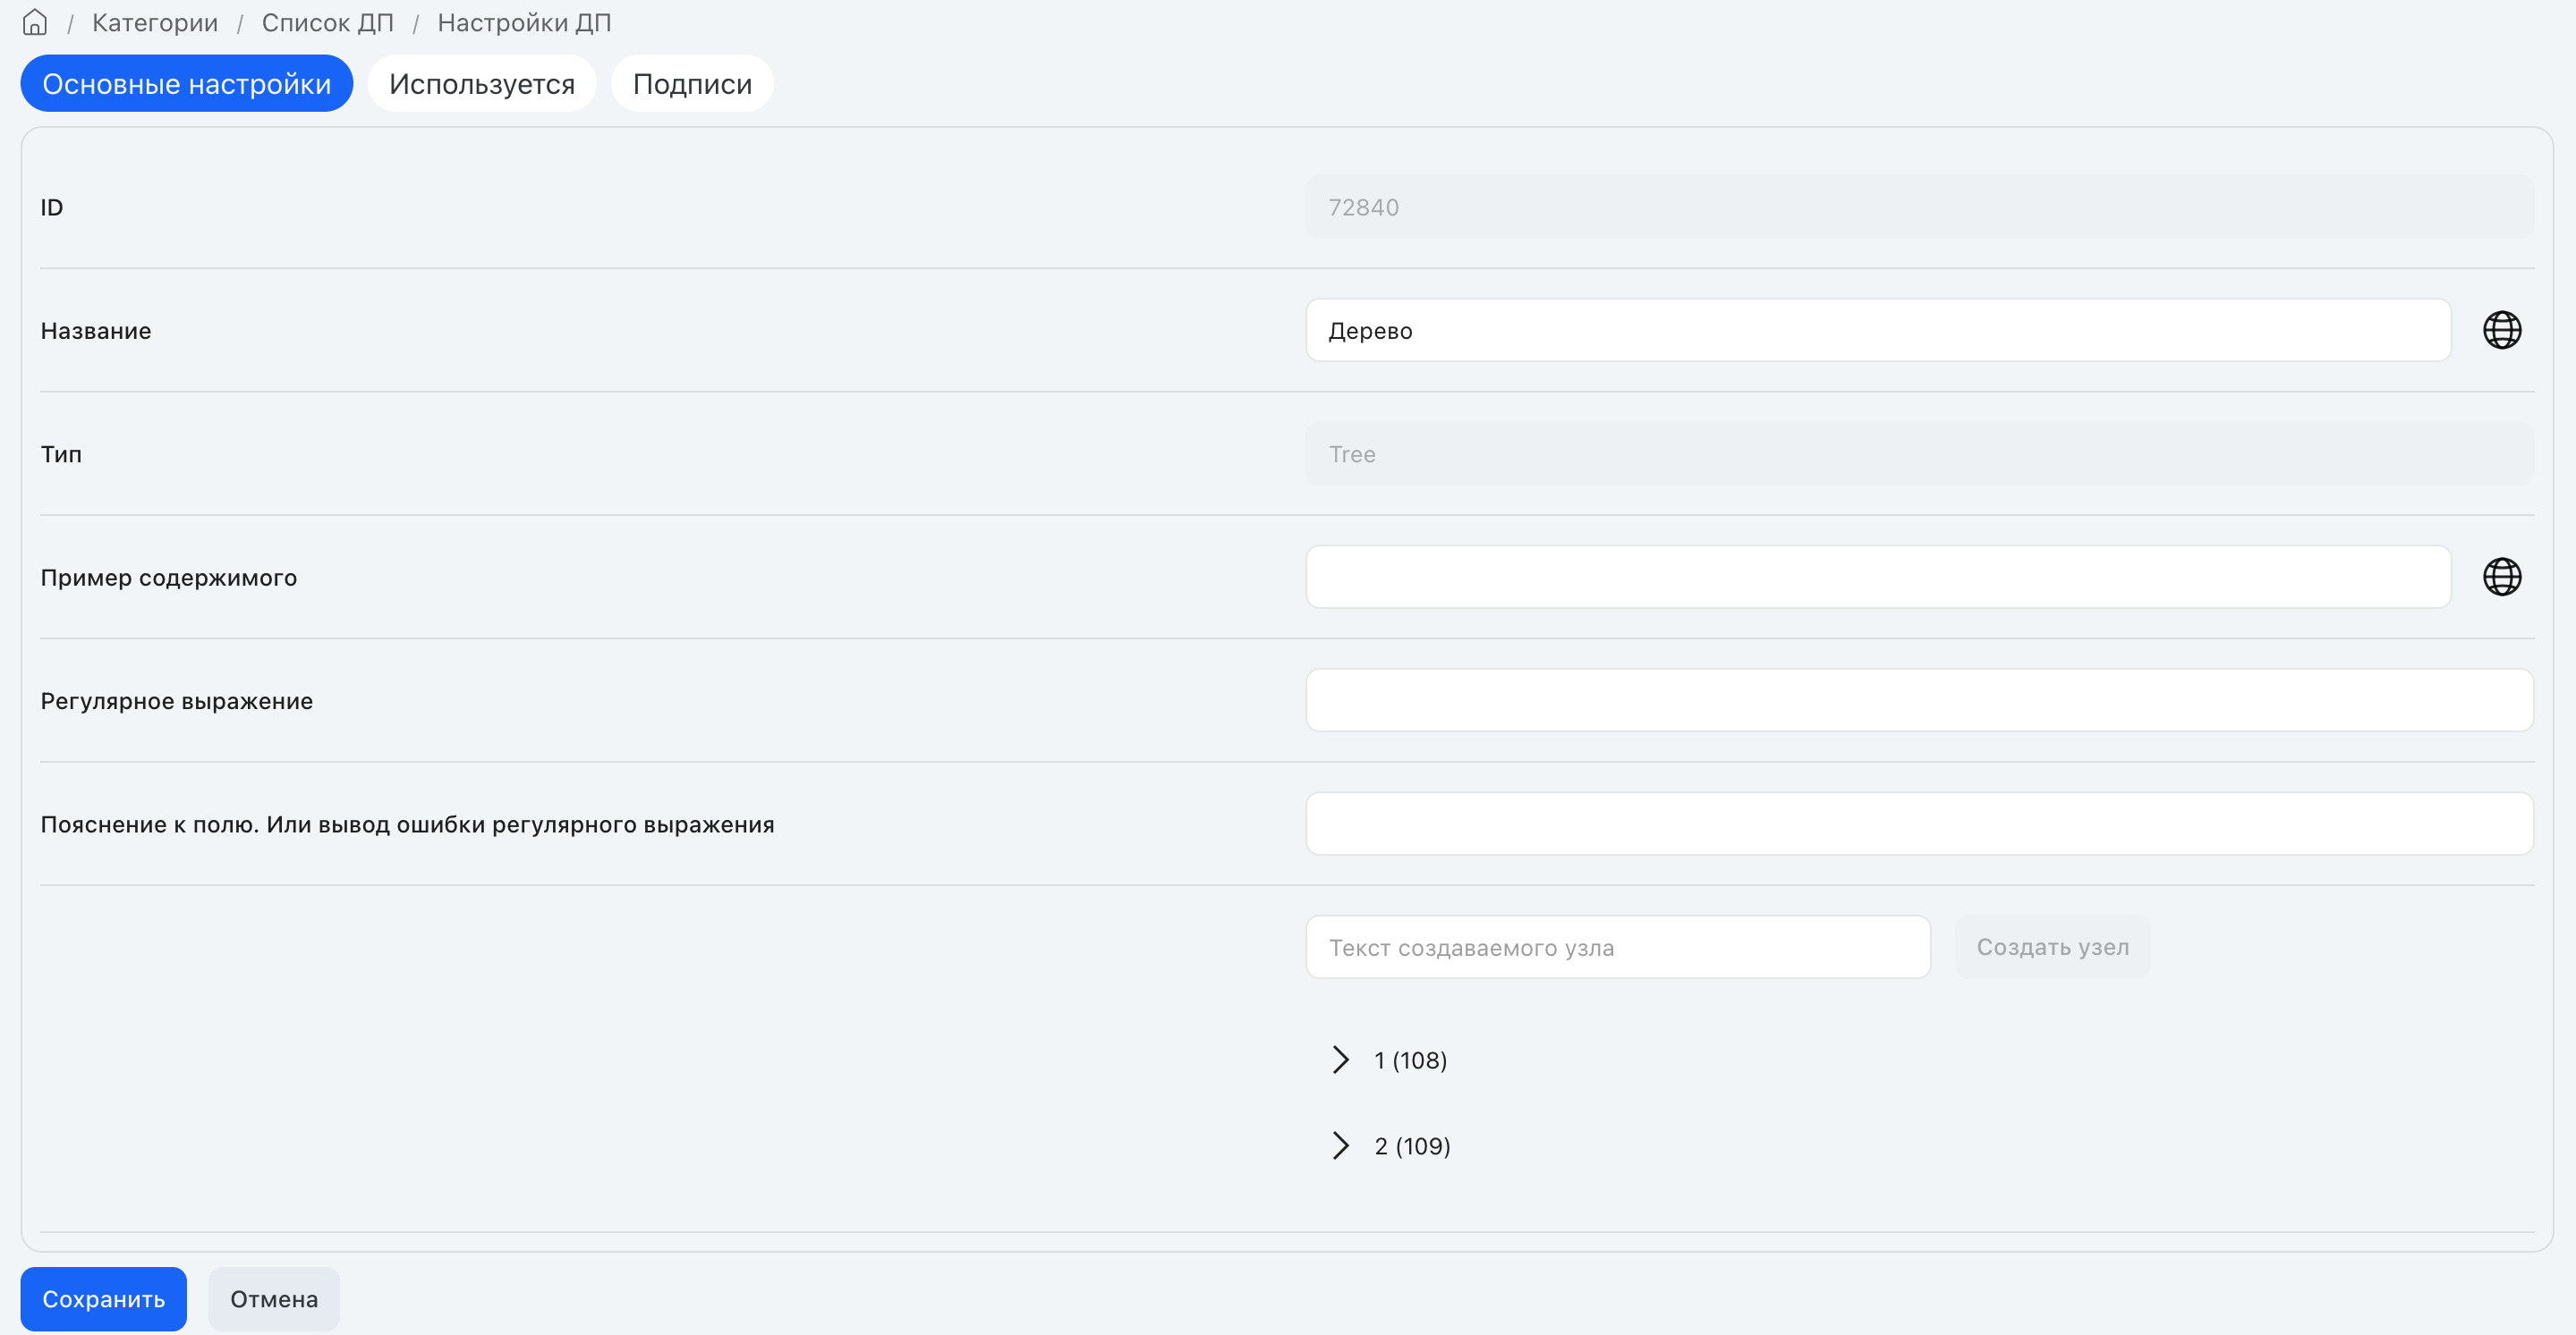Click the disabled ID field 72840
The width and height of the screenshot is (2576, 1335).
1919,207
